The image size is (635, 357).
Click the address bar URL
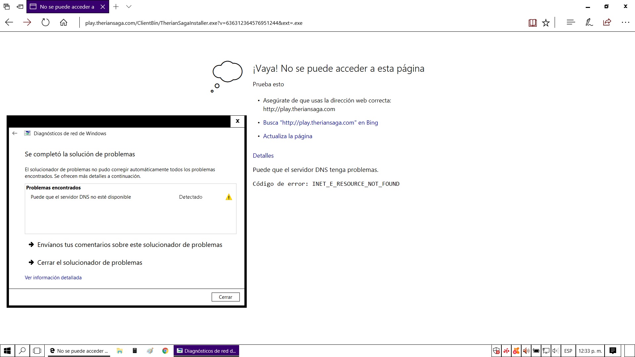(x=194, y=23)
